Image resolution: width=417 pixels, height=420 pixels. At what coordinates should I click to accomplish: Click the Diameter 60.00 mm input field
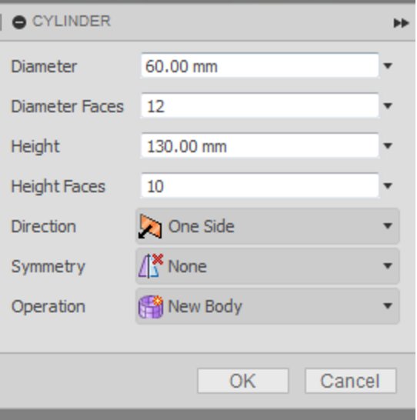(260, 65)
